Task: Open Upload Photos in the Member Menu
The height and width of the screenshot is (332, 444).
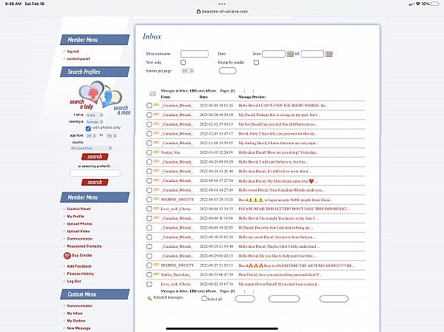Action: [x=80, y=223]
